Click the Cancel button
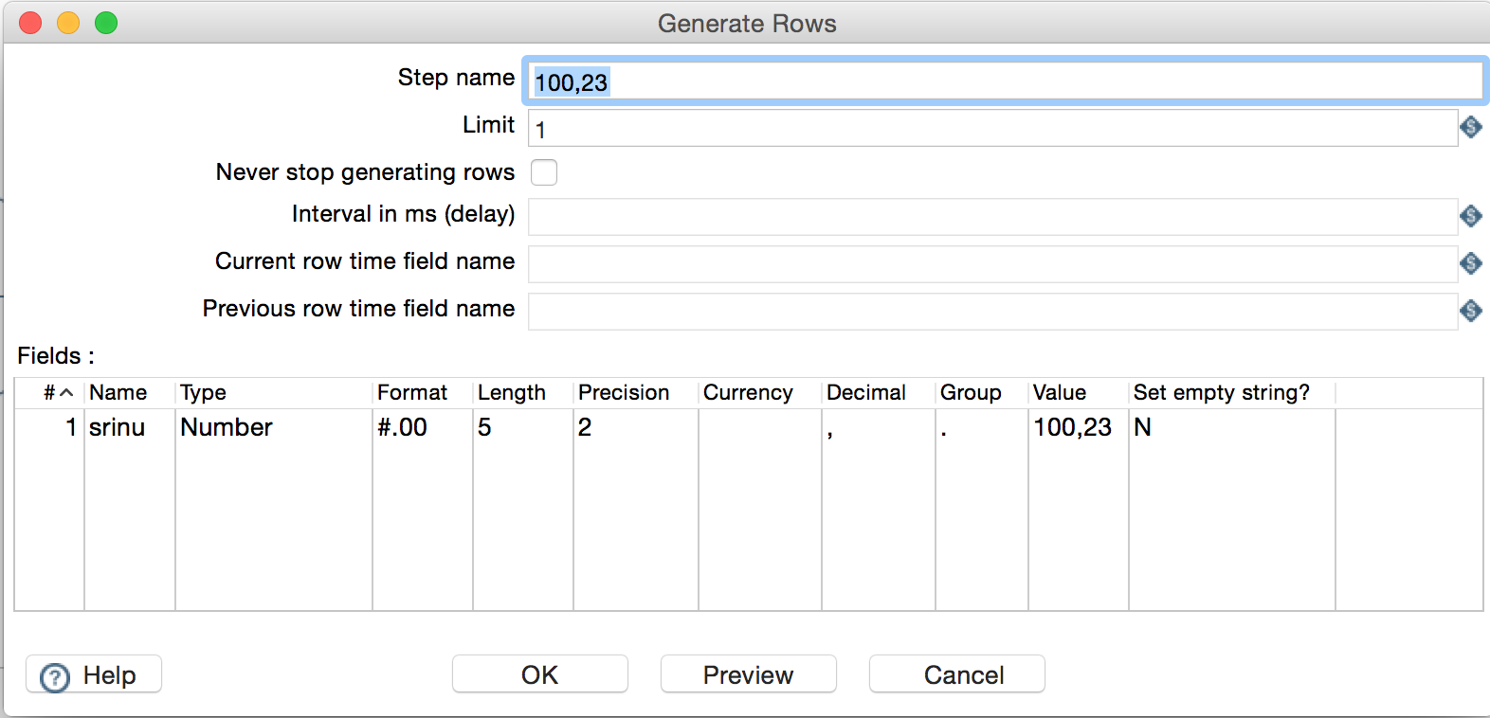Viewport: 1490px width, 718px height. [x=957, y=674]
